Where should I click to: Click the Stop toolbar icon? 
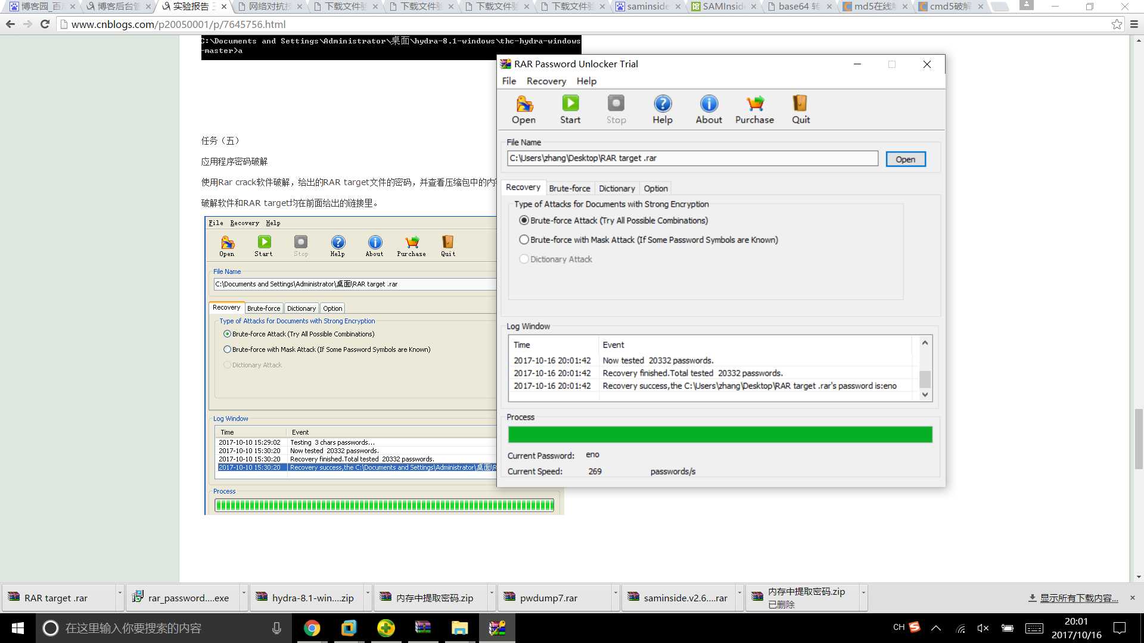[x=616, y=110]
